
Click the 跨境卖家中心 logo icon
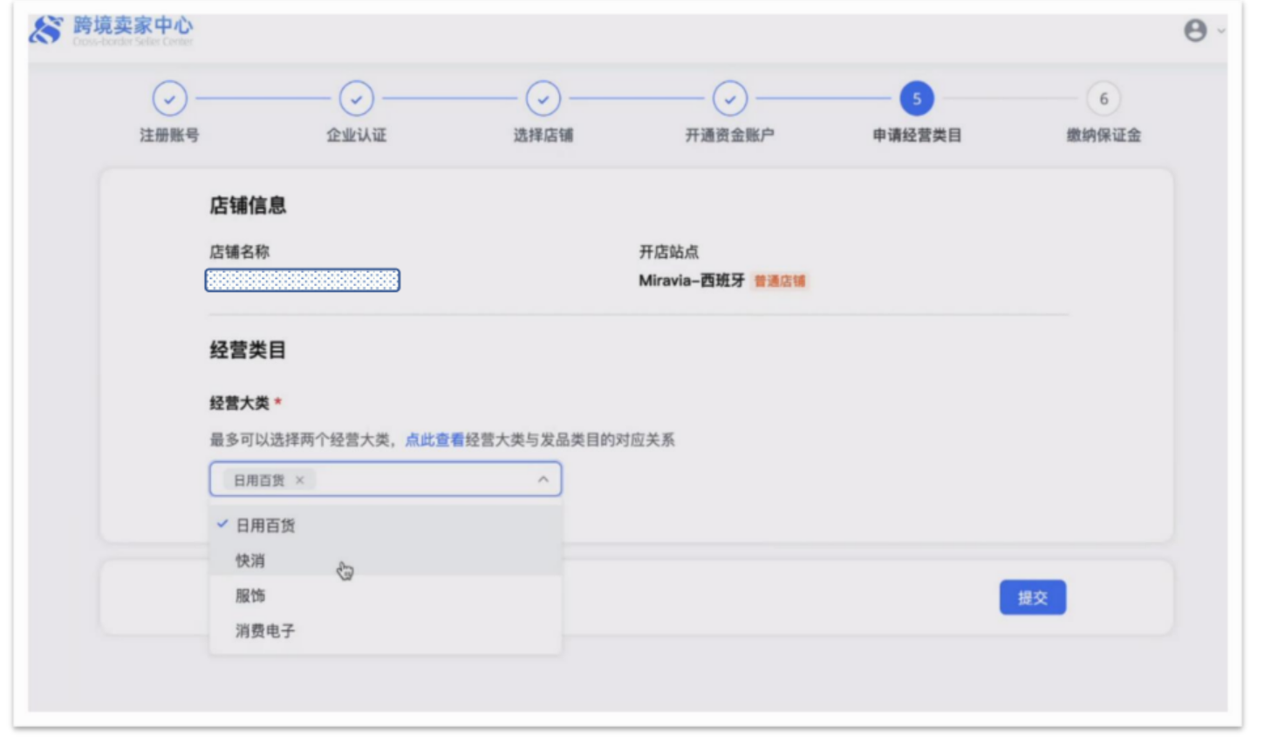45,29
